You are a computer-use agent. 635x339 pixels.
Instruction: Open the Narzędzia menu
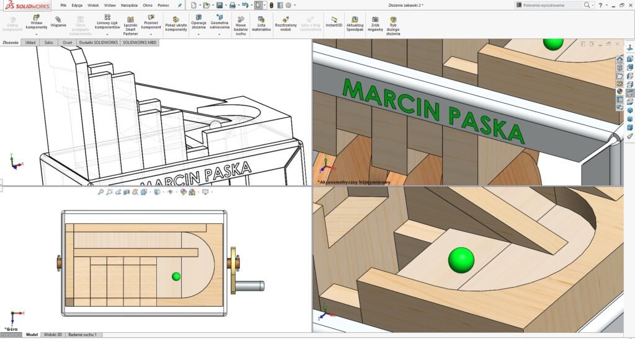(129, 6)
